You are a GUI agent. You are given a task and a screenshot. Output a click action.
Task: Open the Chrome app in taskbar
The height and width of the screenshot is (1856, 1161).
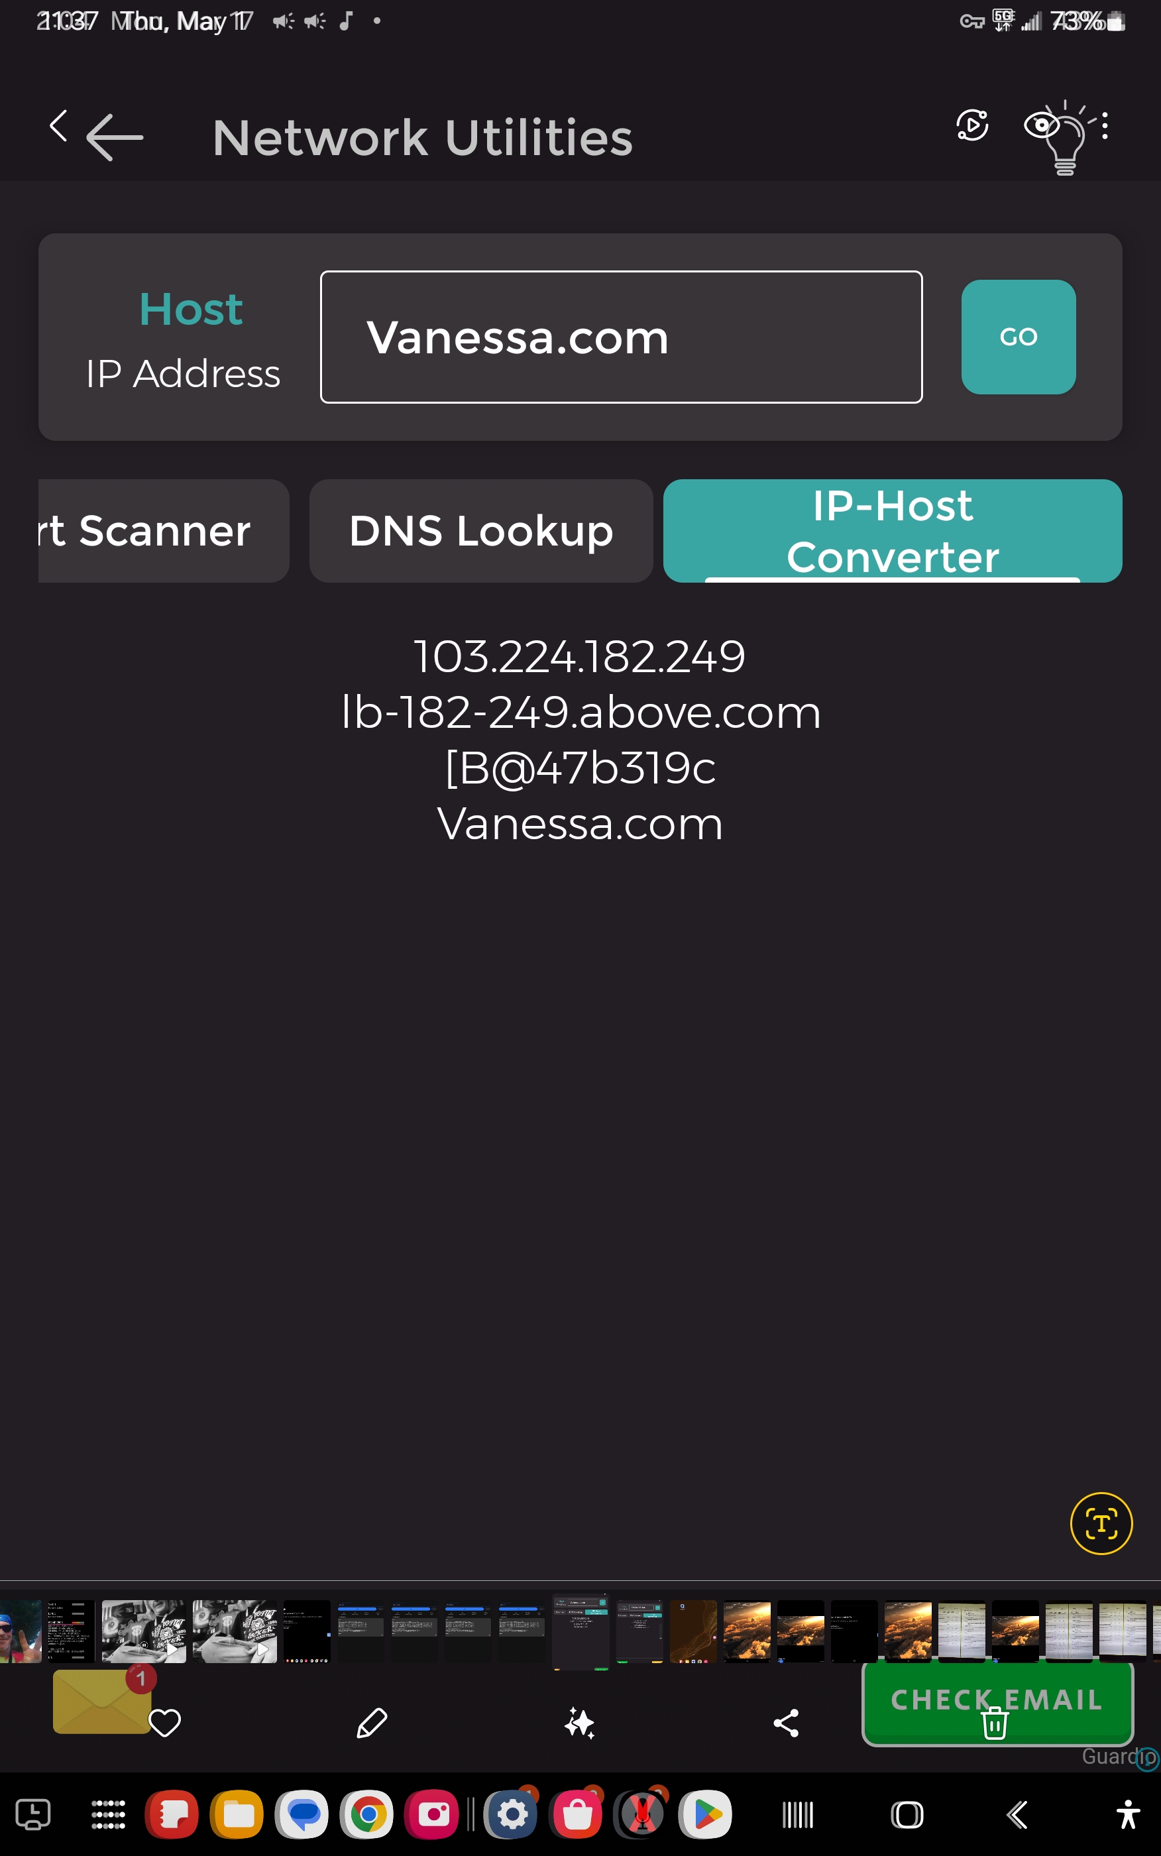368,1814
